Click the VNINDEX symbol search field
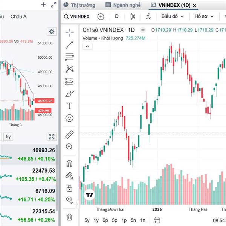This screenshot has width=226, height=226. tap(78, 17)
